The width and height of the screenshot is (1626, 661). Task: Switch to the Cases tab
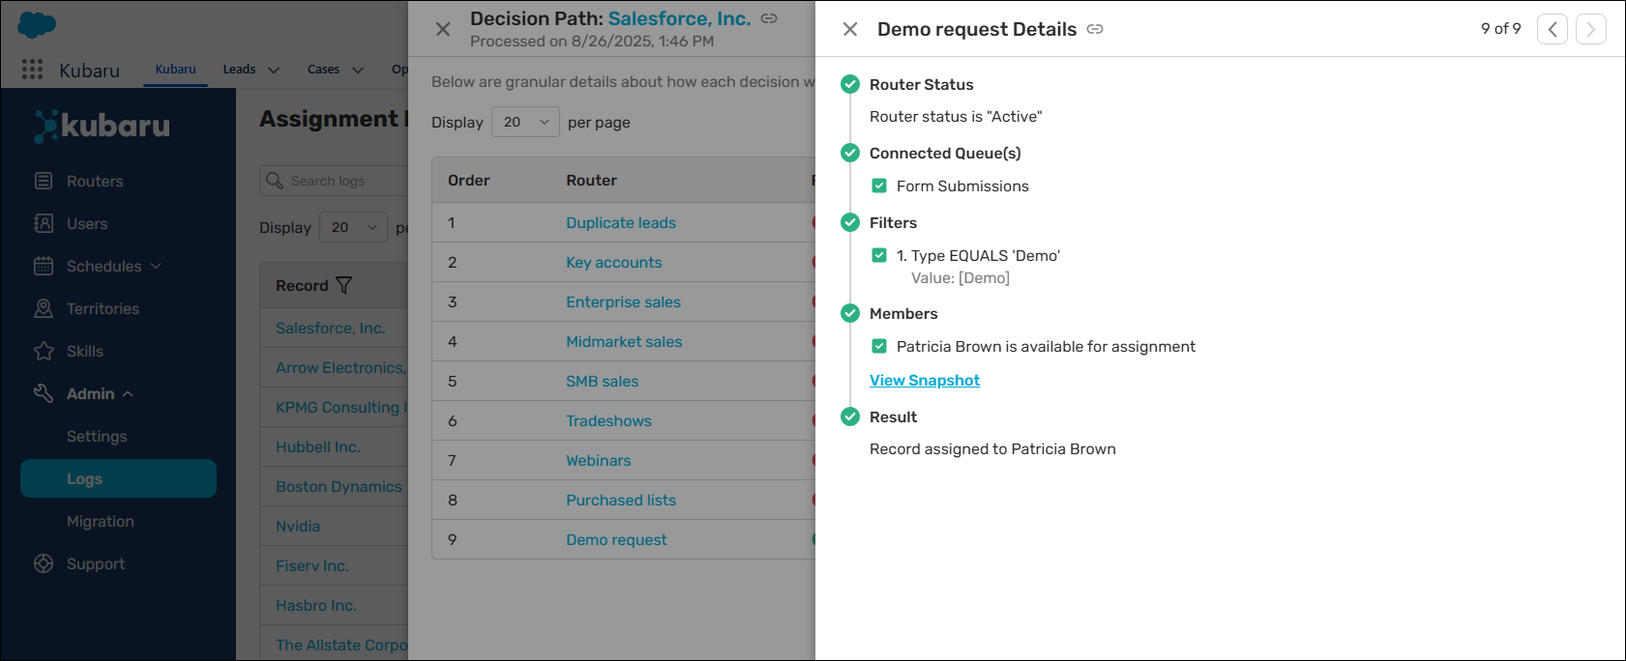[323, 70]
